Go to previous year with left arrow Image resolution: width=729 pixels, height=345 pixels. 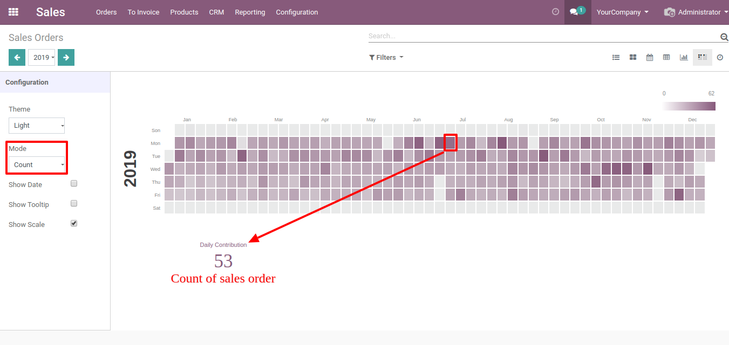17,57
